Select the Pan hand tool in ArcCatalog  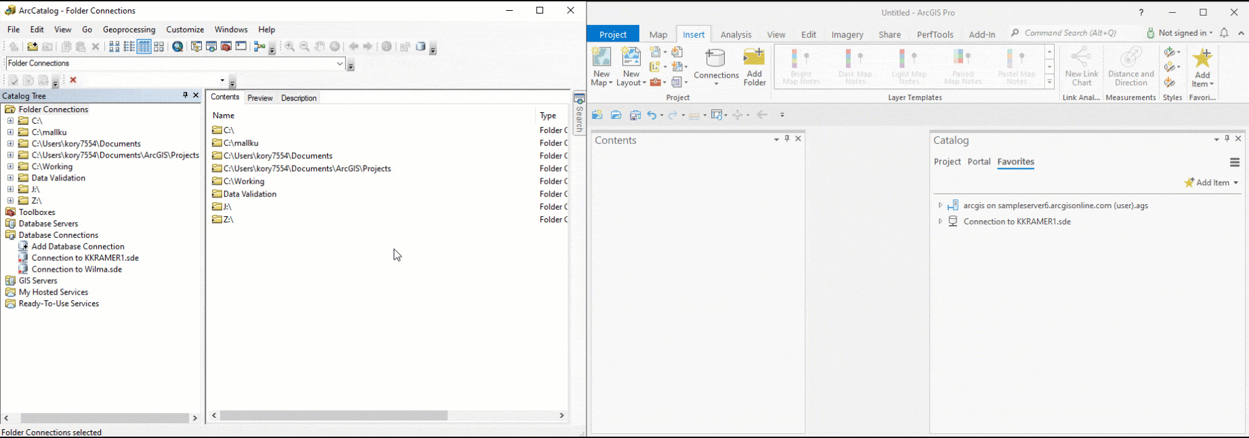click(x=320, y=47)
